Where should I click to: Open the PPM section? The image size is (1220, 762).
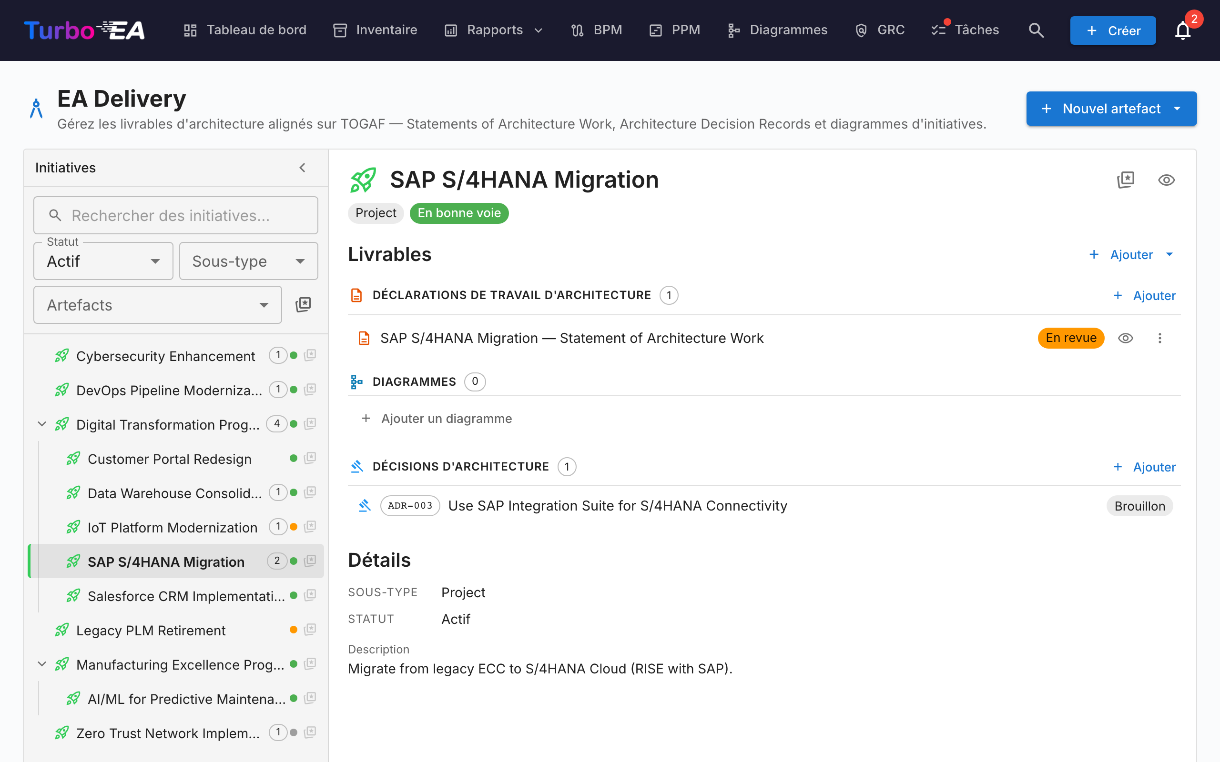pos(674,30)
